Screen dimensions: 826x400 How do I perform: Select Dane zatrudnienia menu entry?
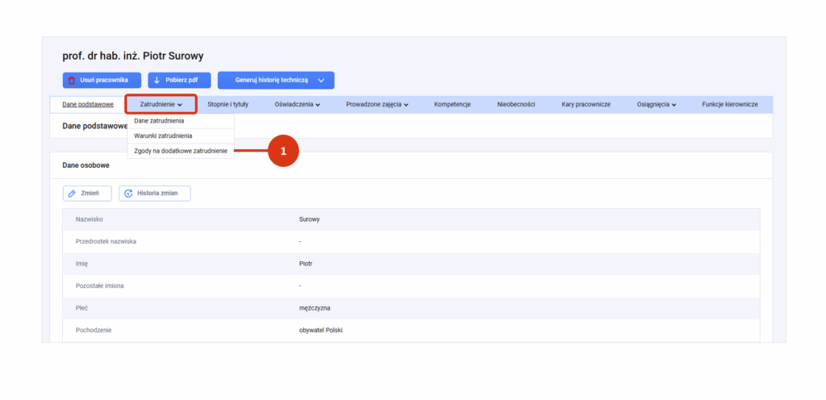[181, 121]
